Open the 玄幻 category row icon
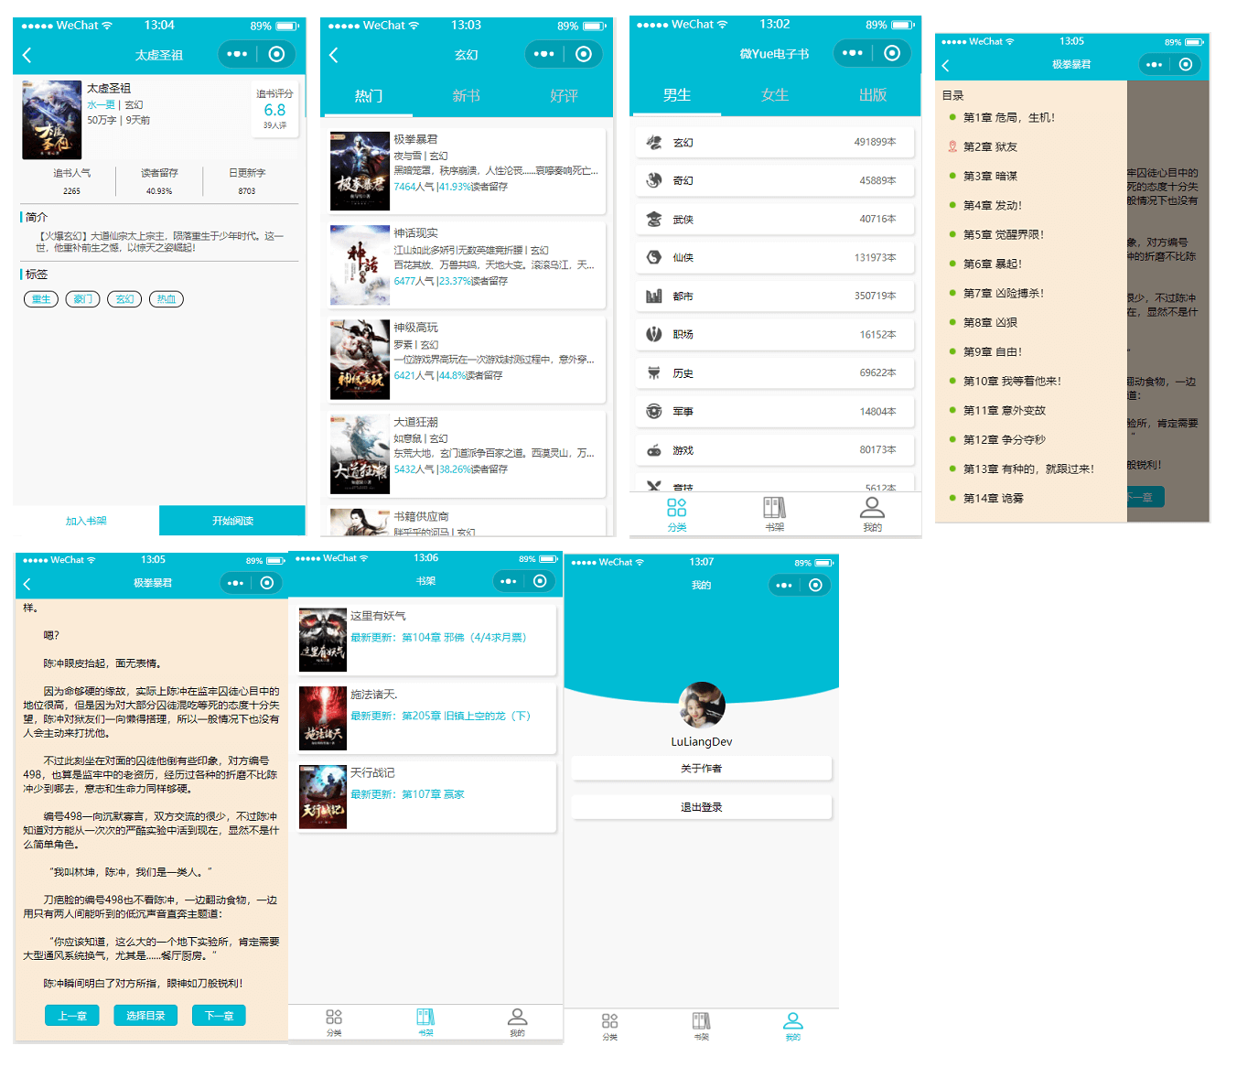The height and width of the screenshot is (1067, 1237). [654, 142]
